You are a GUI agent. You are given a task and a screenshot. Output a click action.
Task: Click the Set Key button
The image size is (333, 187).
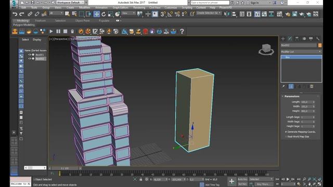click(242, 184)
